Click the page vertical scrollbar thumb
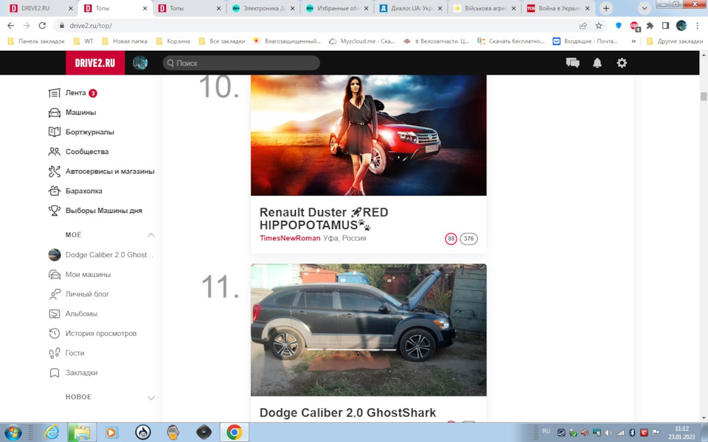This screenshot has width=708, height=442. coord(704,97)
